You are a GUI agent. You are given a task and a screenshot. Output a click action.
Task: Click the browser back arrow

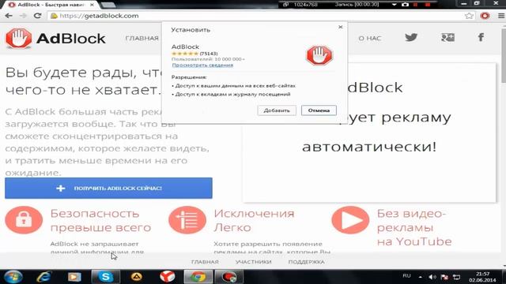tap(9, 16)
